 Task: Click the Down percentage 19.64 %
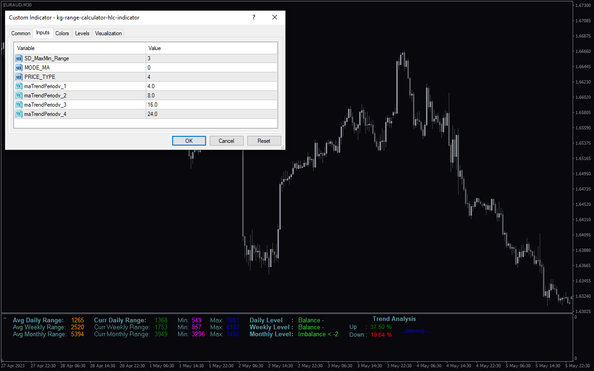click(381, 335)
